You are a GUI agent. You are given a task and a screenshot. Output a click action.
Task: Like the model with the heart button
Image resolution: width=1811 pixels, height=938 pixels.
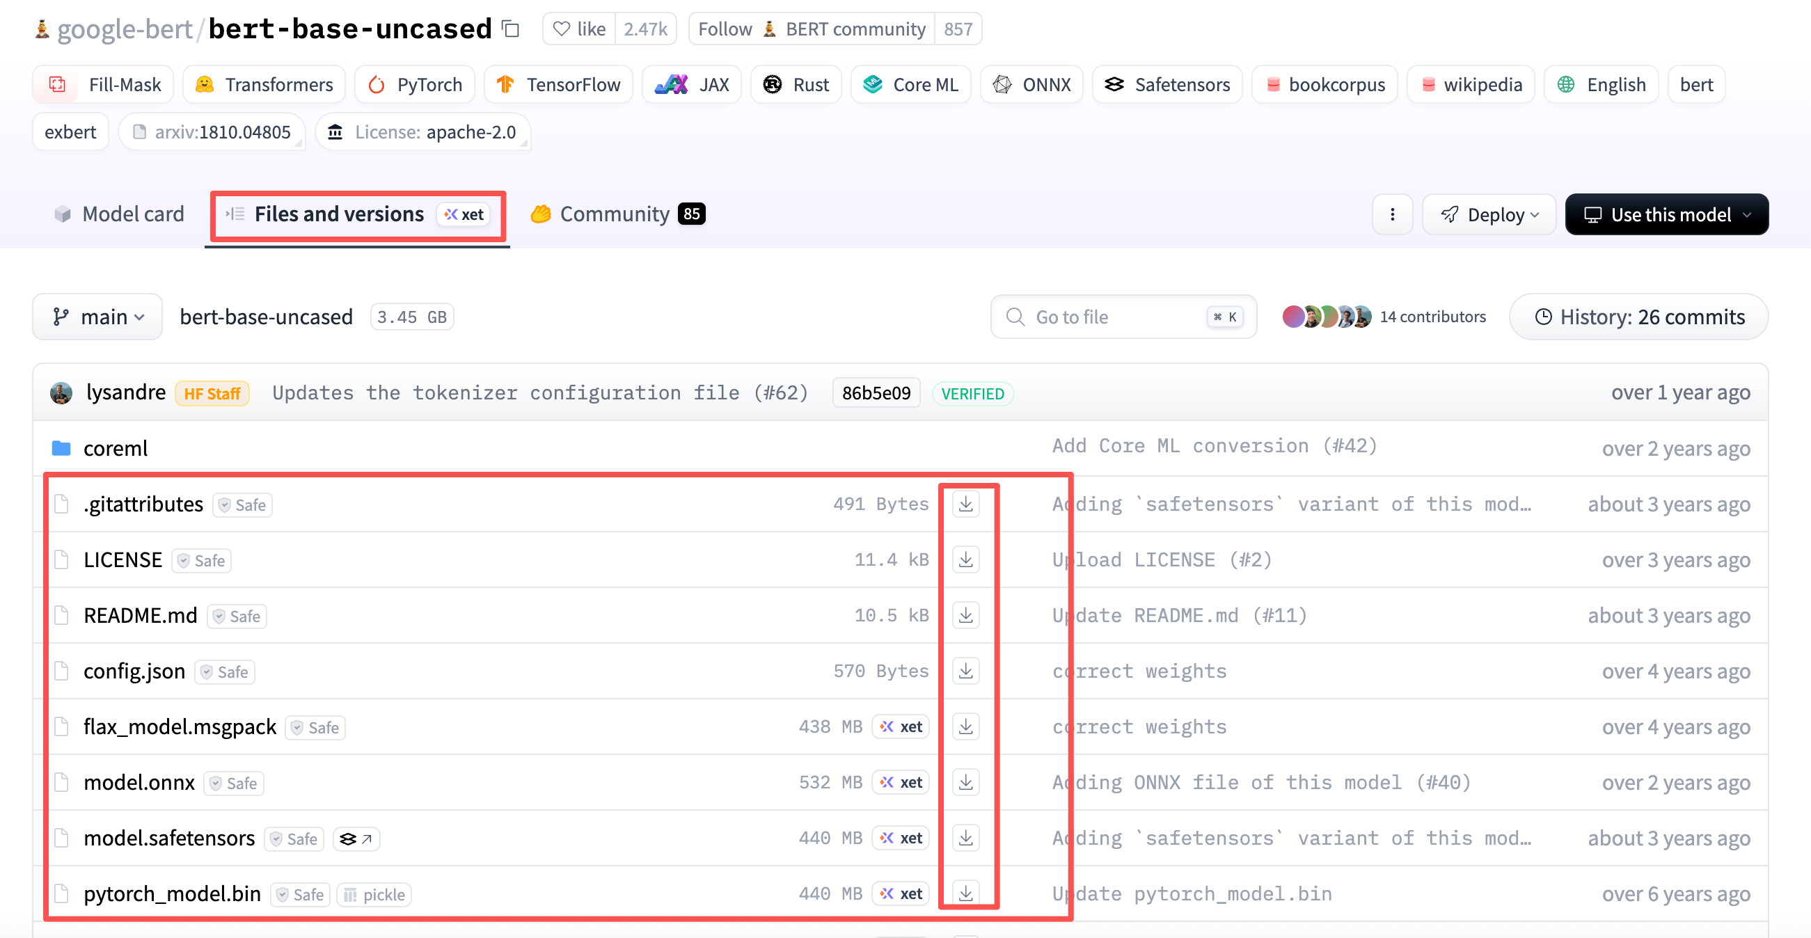[x=579, y=29]
